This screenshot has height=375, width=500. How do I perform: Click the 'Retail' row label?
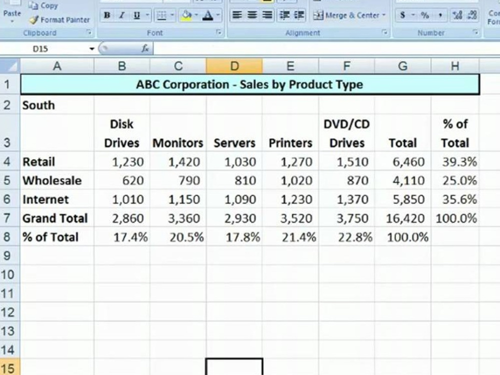(57, 161)
